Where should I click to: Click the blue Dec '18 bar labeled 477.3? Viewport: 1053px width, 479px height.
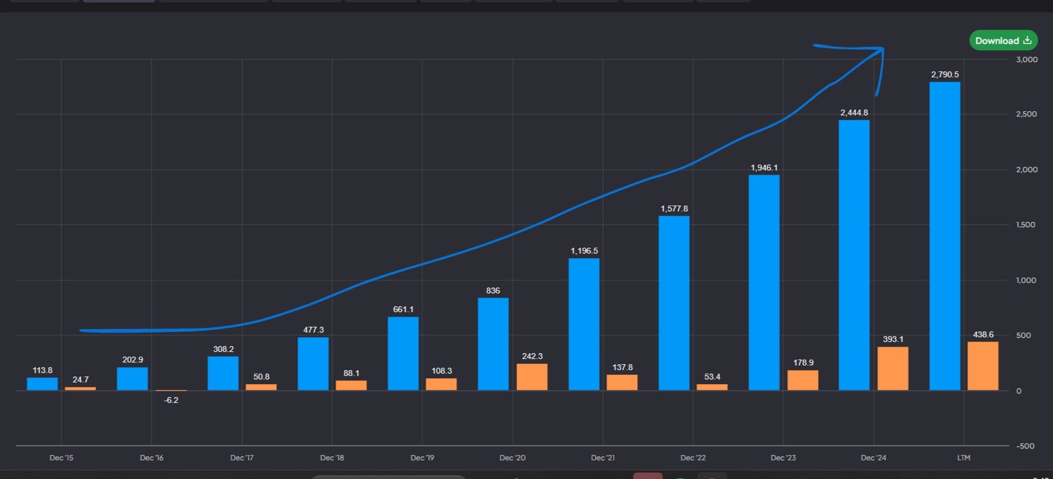pyautogui.click(x=313, y=364)
